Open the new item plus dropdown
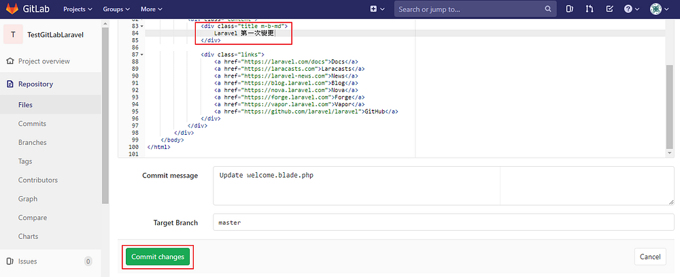The width and height of the screenshot is (680, 277). [377, 9]
